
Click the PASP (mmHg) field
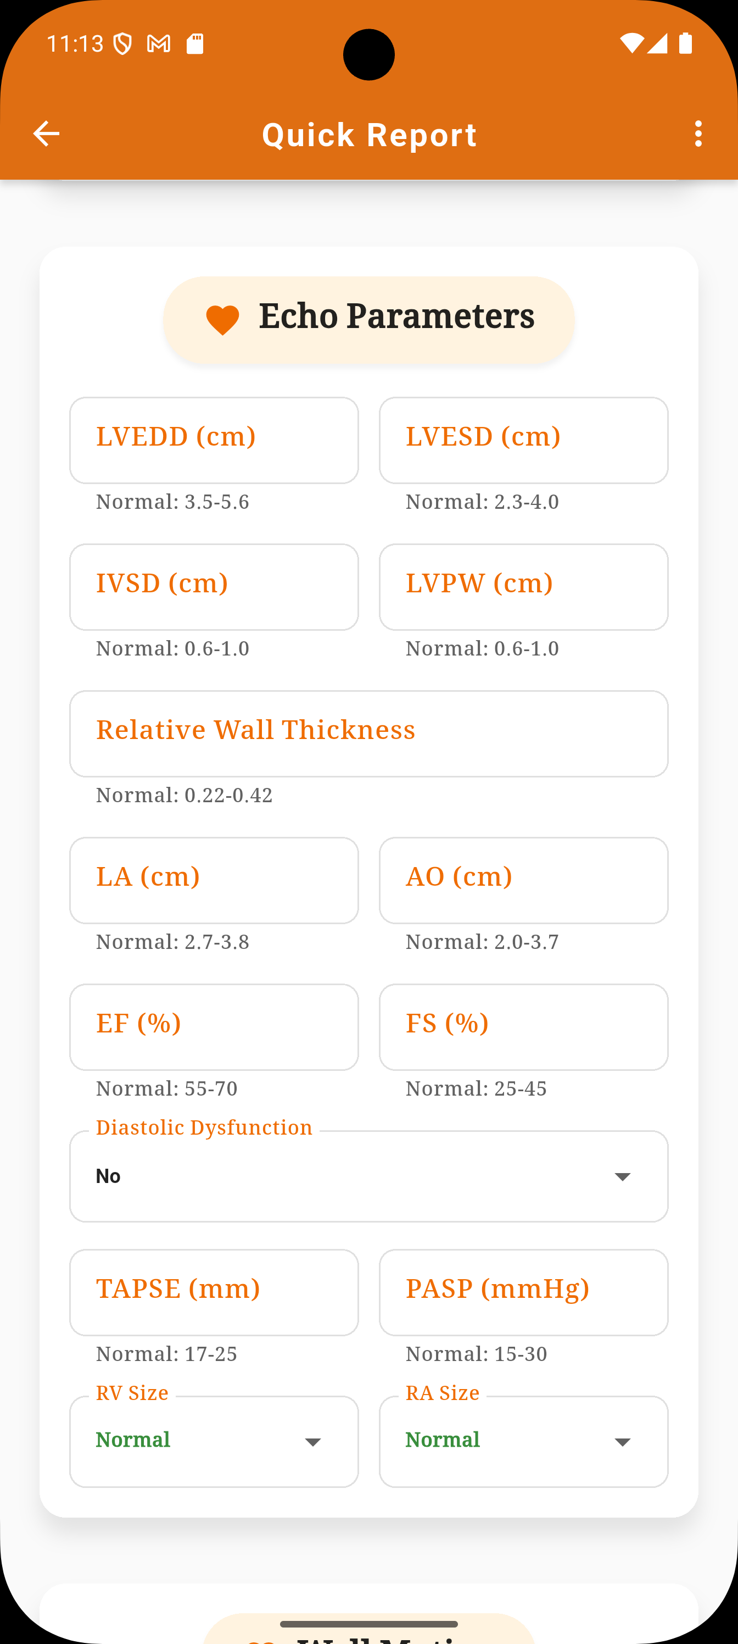pyautogui.click(x=524, y=1292)
